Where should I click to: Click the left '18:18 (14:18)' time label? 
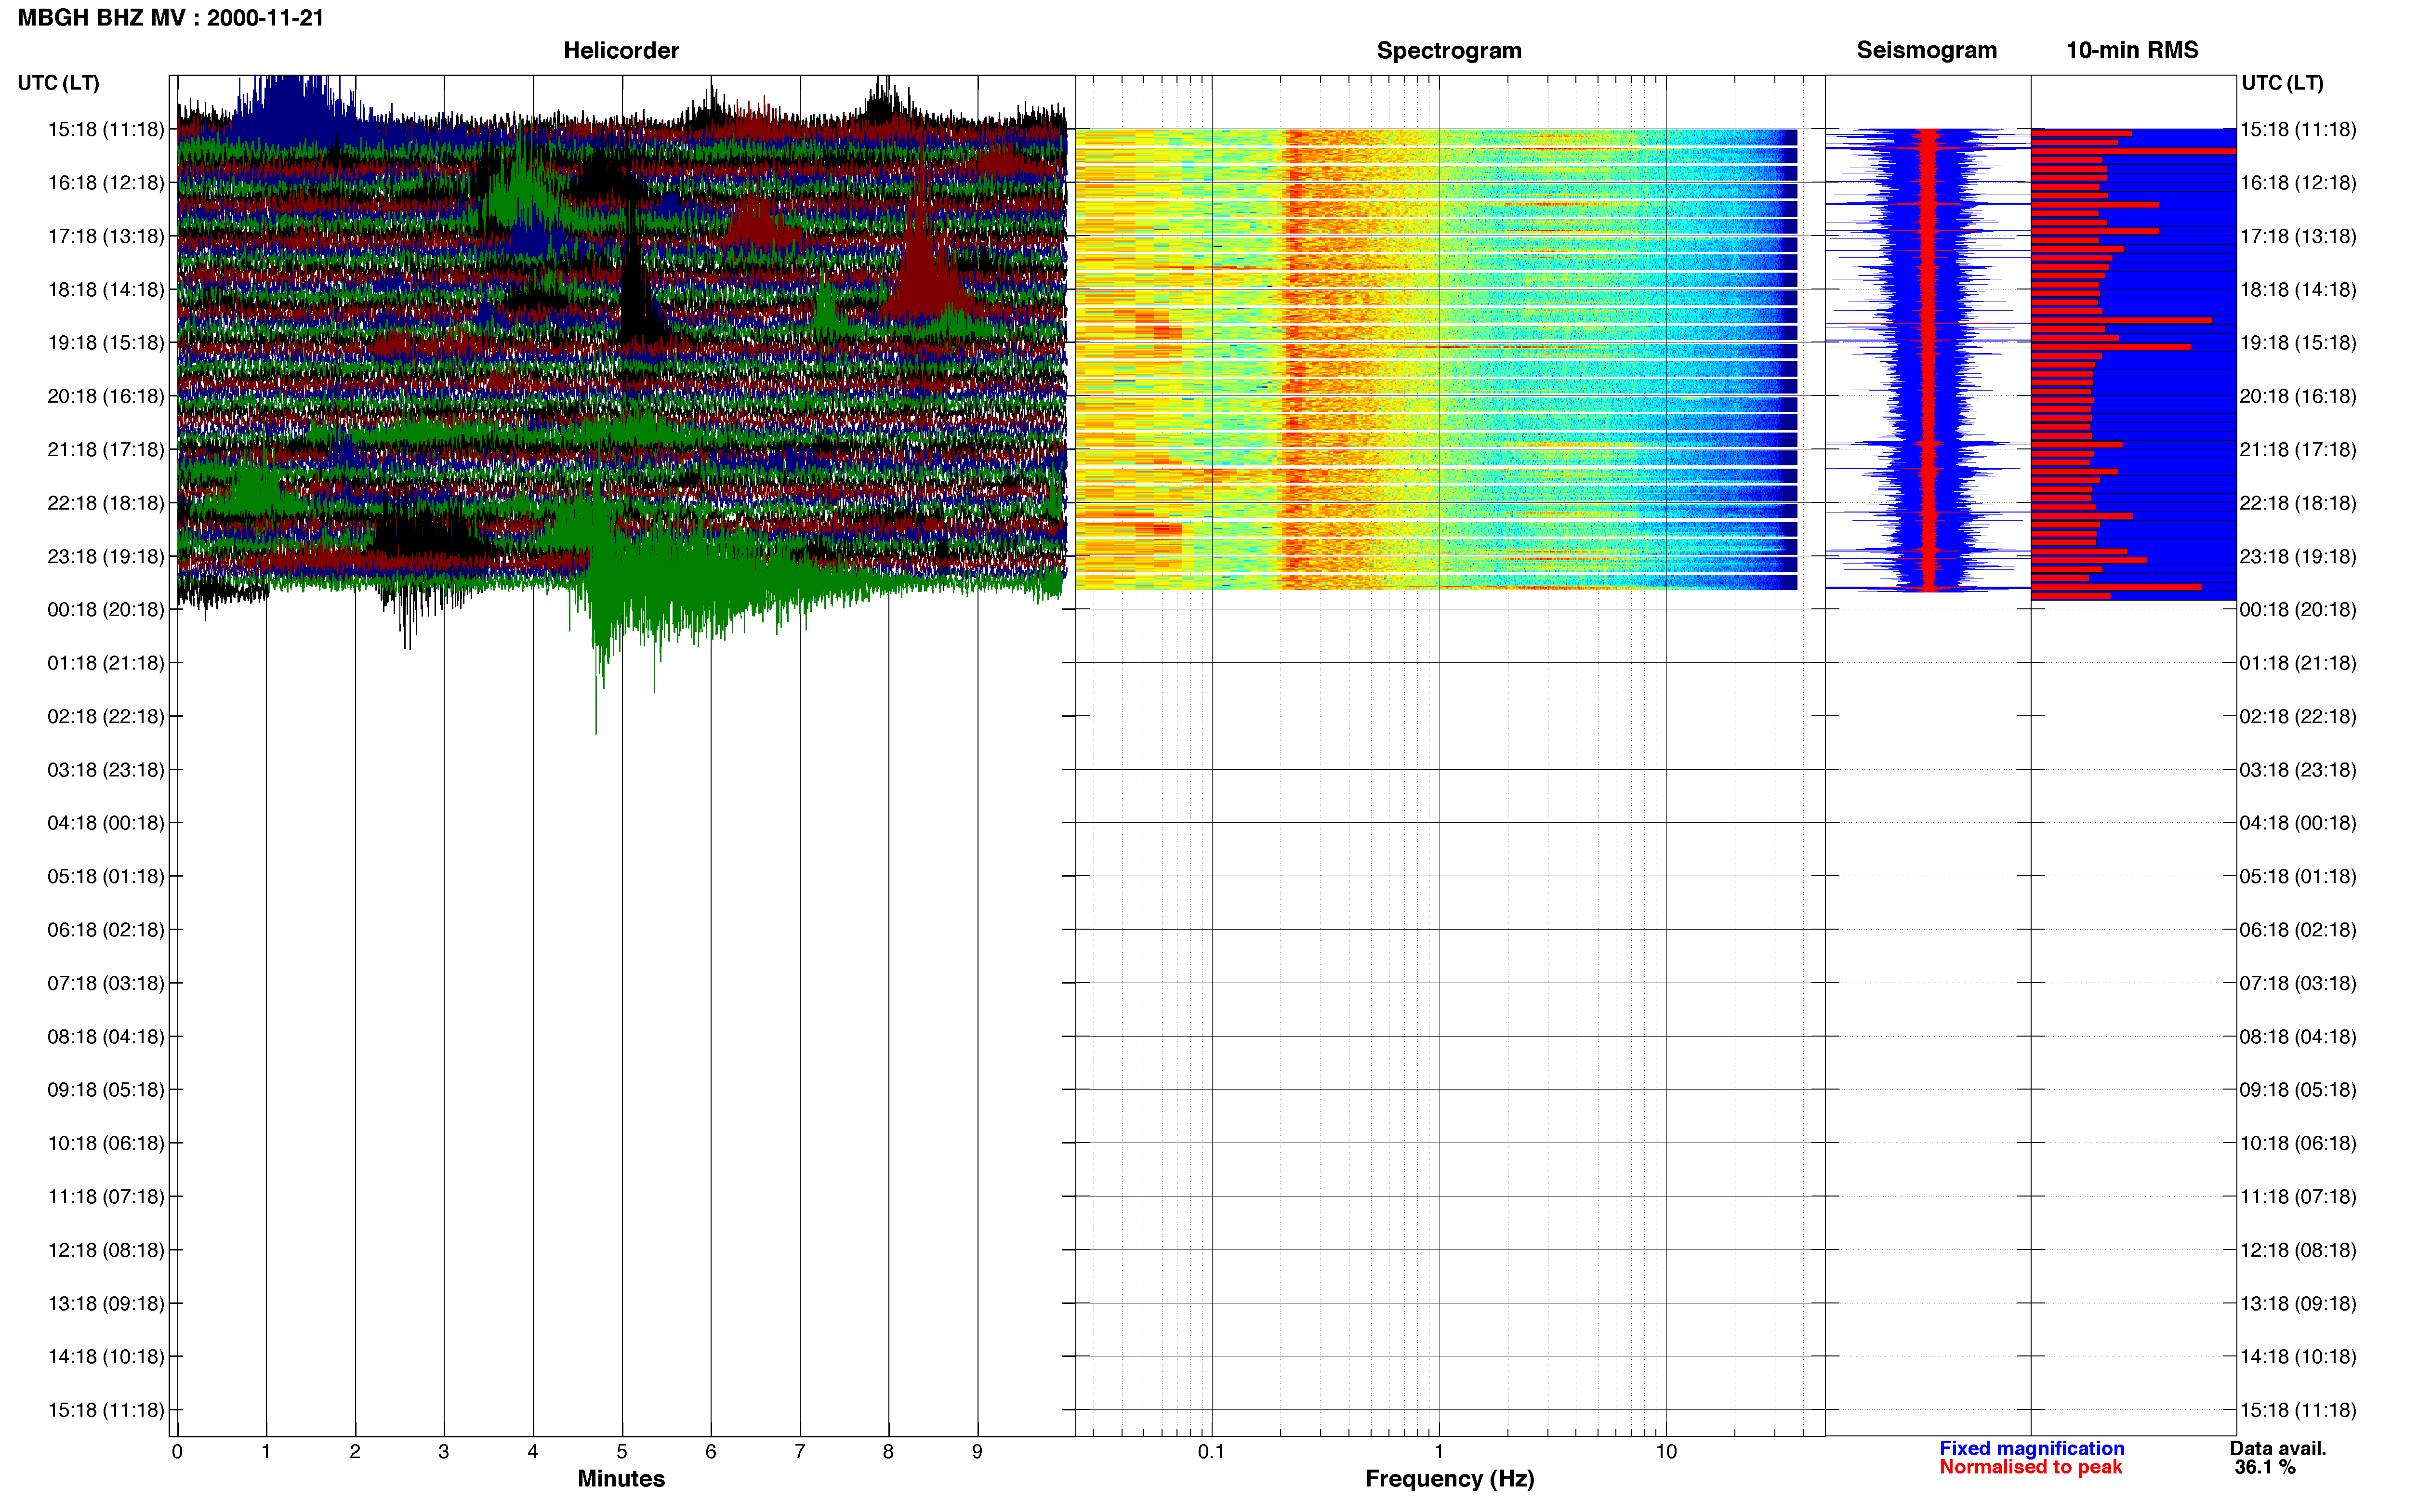106,290
